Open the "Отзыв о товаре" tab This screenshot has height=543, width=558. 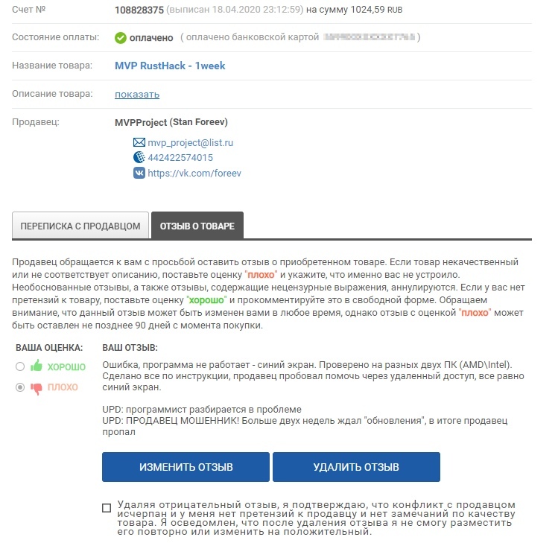197,226
